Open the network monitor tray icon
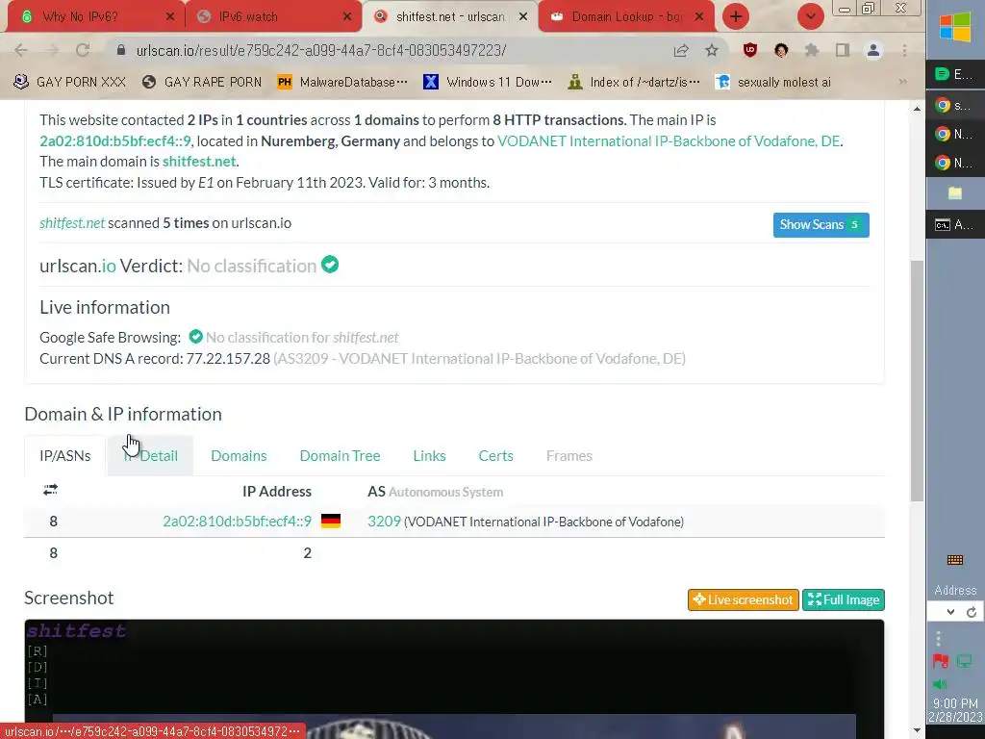The image size is (985, 739). 964,661
